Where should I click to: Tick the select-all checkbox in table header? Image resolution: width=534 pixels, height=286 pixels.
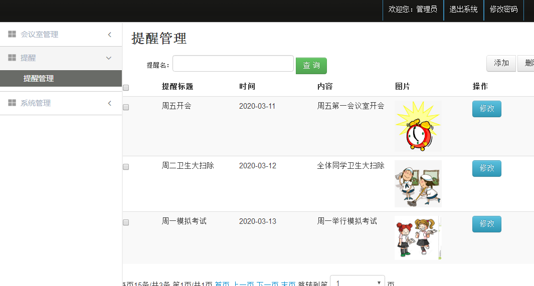click(x=126, y=88)
